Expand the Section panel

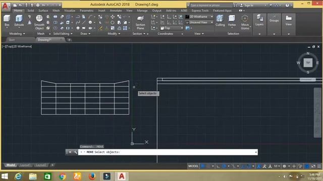pyautogui.click(x=139, y=34)
